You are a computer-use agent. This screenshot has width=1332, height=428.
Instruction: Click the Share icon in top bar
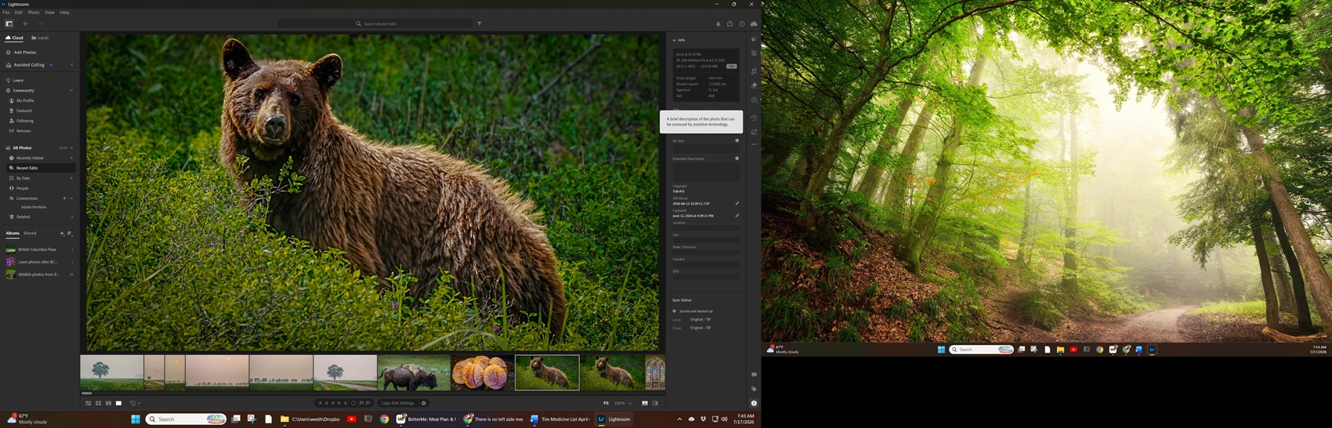(729, 24)
